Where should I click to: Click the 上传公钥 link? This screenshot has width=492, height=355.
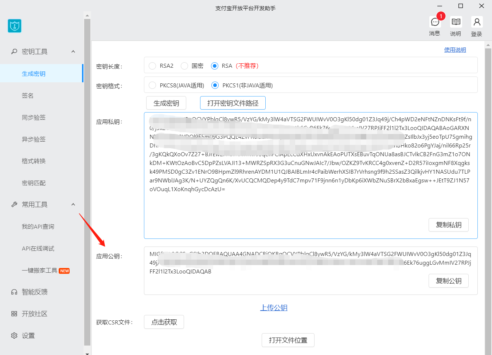tap(274, 308)
